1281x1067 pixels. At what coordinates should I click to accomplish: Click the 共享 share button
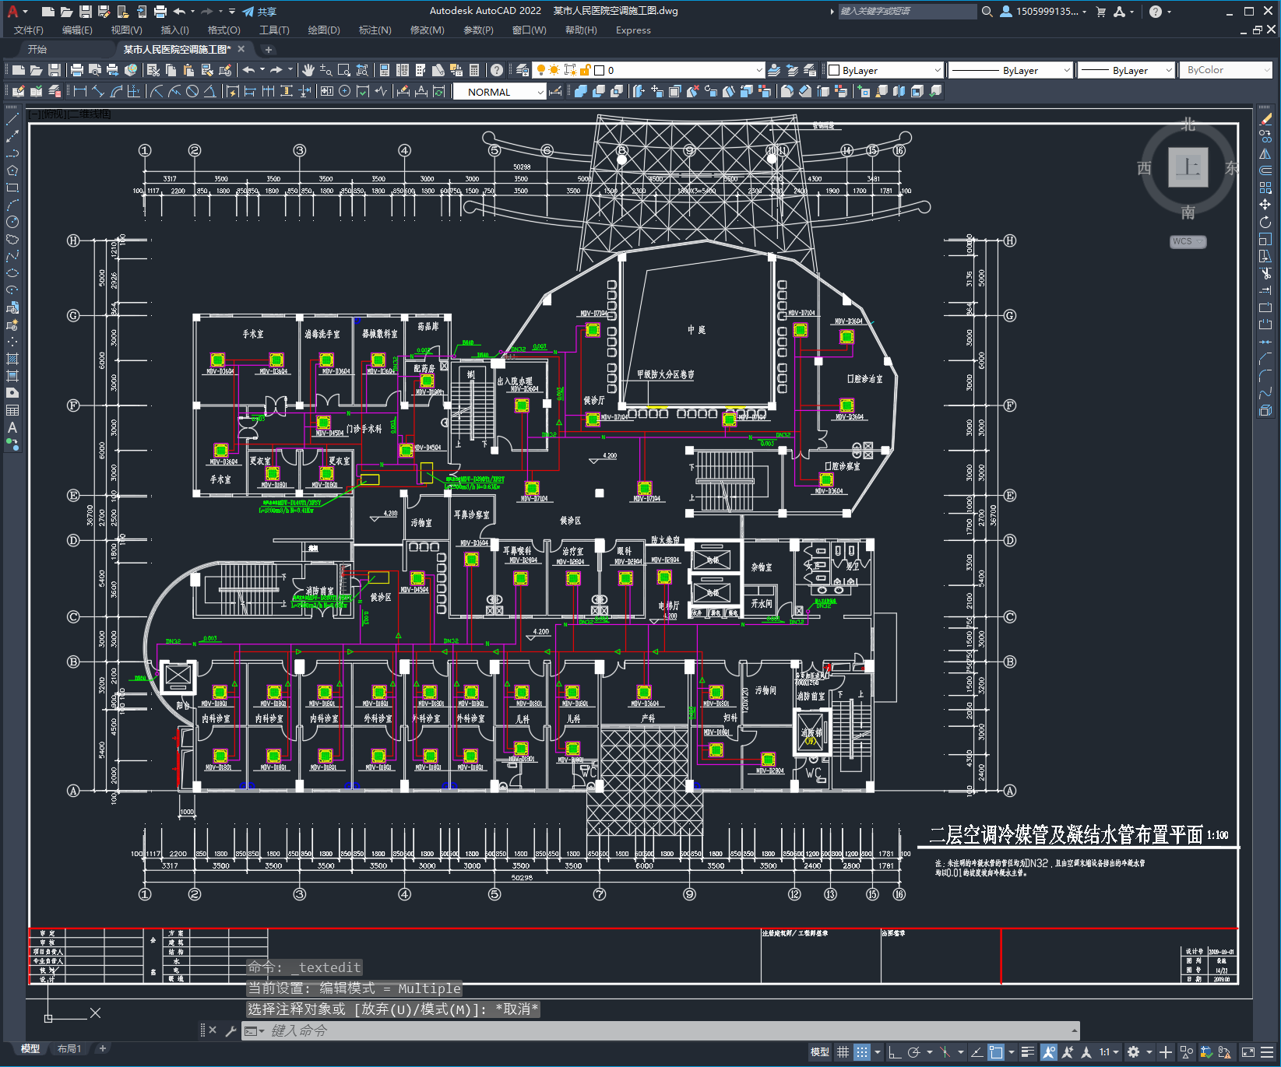pyautogui.click(x=260, y=12)
